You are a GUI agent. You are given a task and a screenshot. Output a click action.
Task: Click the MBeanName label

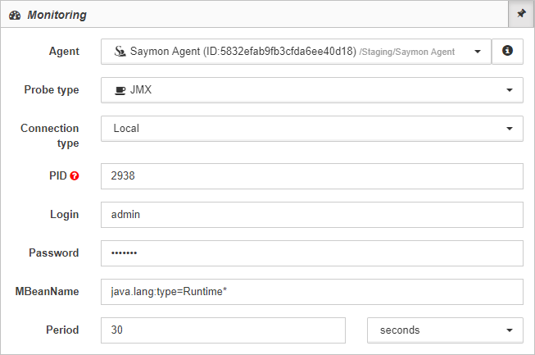(47, 291)
